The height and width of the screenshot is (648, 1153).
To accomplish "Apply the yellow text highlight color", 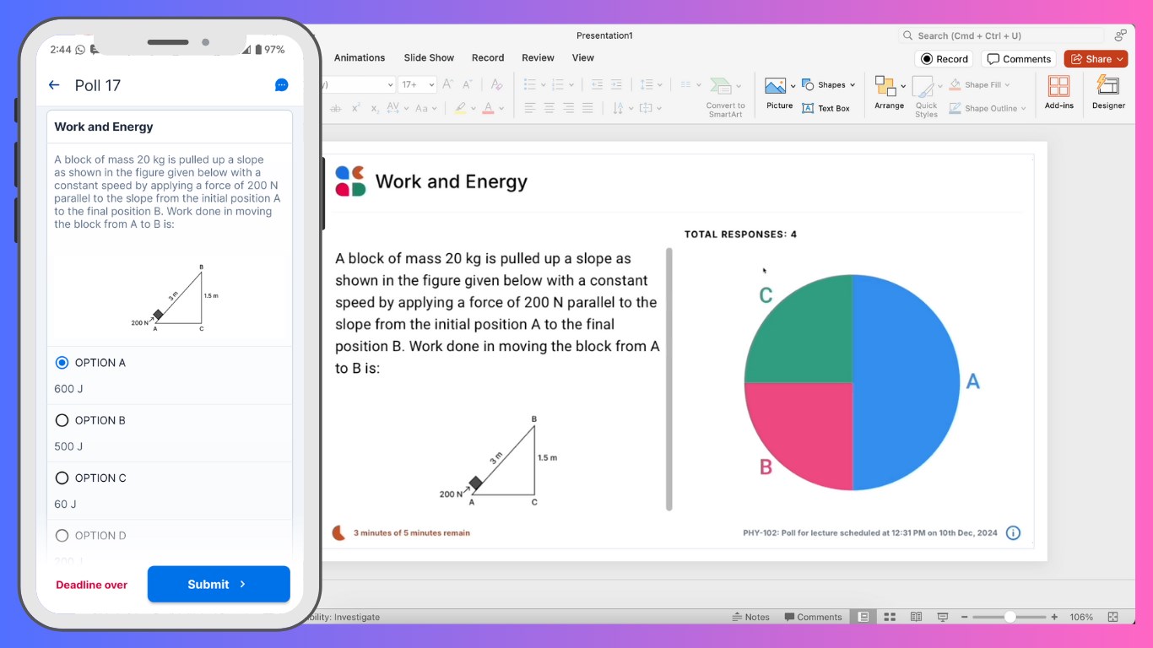I will tap(459, 108).
